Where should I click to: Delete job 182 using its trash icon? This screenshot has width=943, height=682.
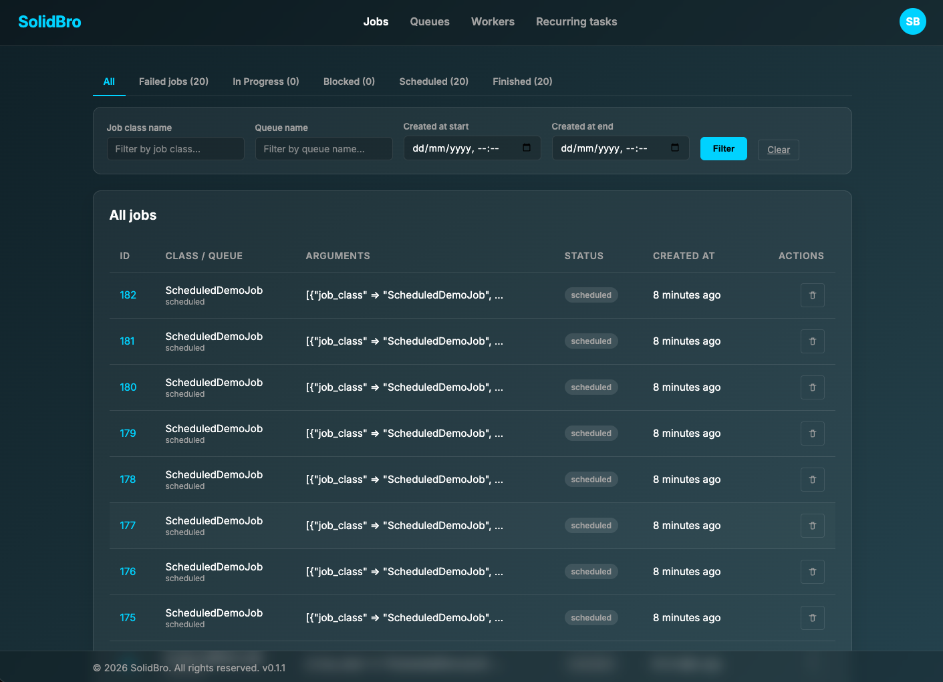[812, 295]
